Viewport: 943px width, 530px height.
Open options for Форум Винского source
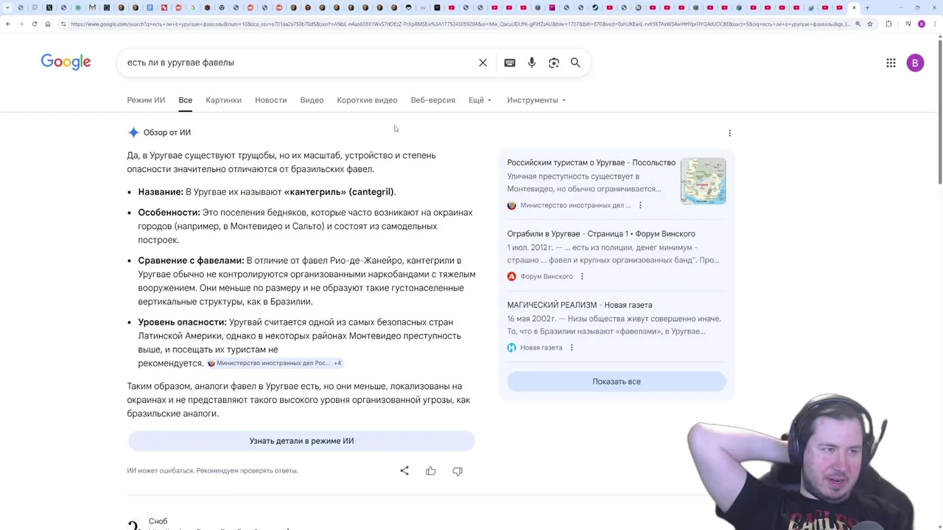pyautogui.click(x=582, y=277)
